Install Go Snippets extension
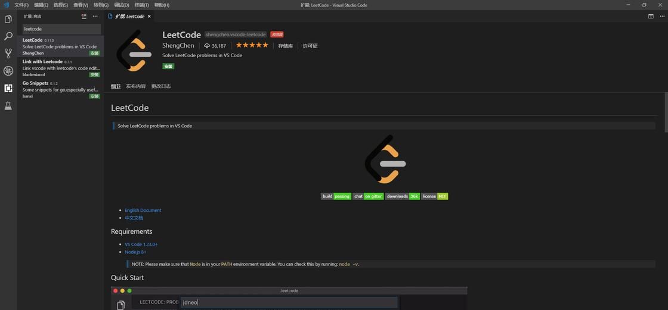The image size is (668, 310). click(x=95, y=96)
